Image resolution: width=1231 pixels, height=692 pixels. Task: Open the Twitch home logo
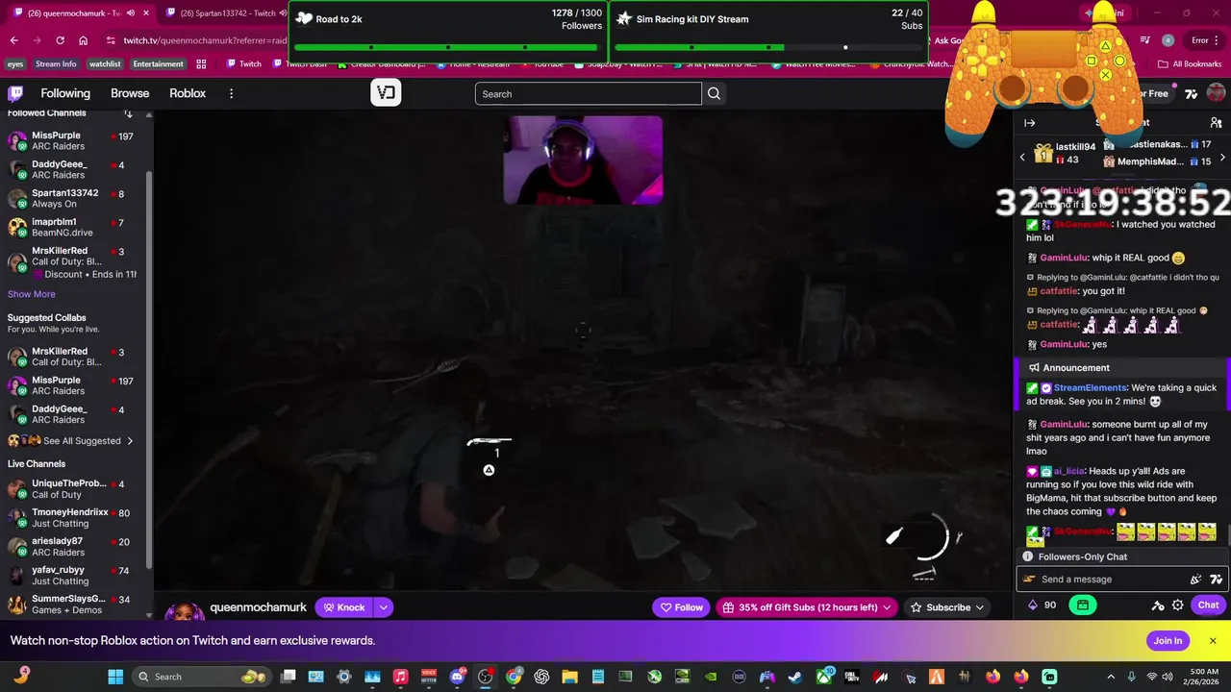[15, 93]
